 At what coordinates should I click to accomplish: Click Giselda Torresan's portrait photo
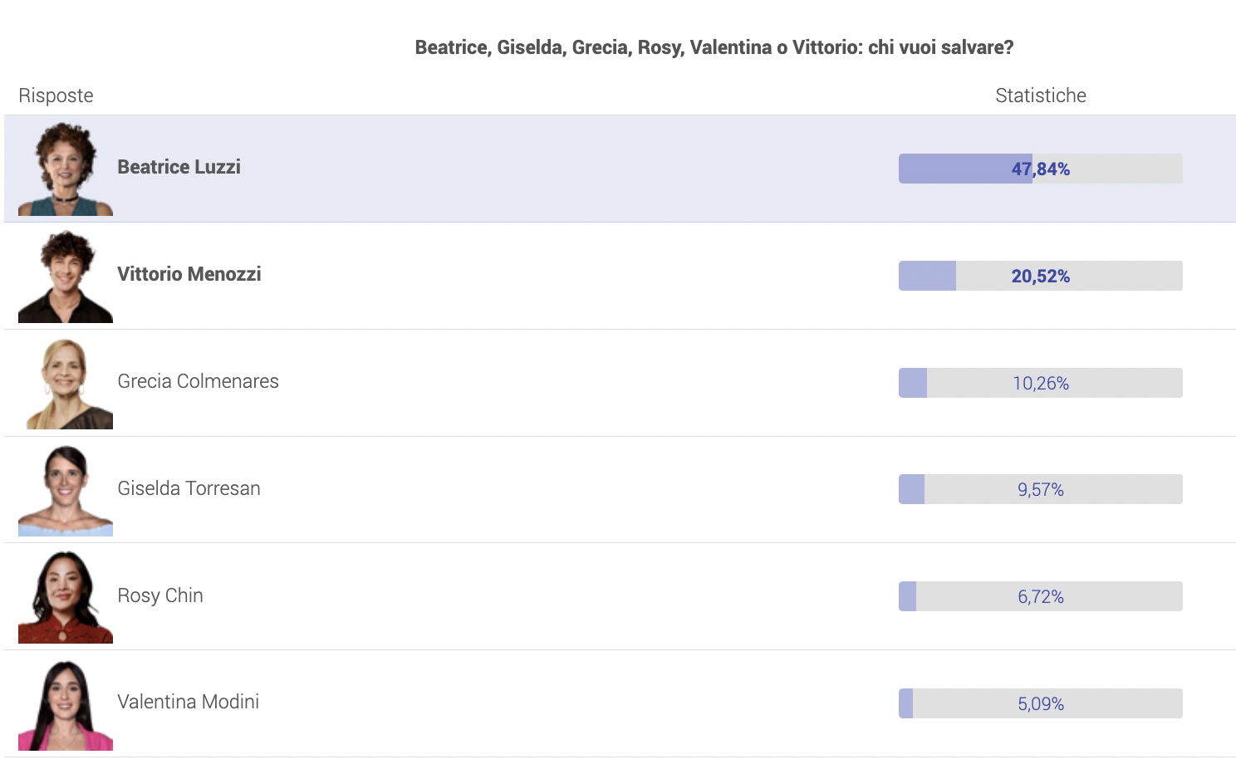point(66,489)
